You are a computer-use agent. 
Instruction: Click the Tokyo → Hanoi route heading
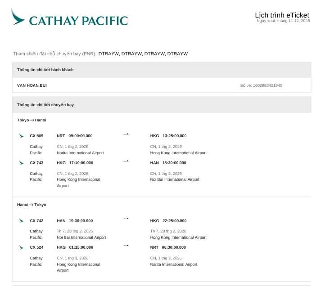pos(32,120)
